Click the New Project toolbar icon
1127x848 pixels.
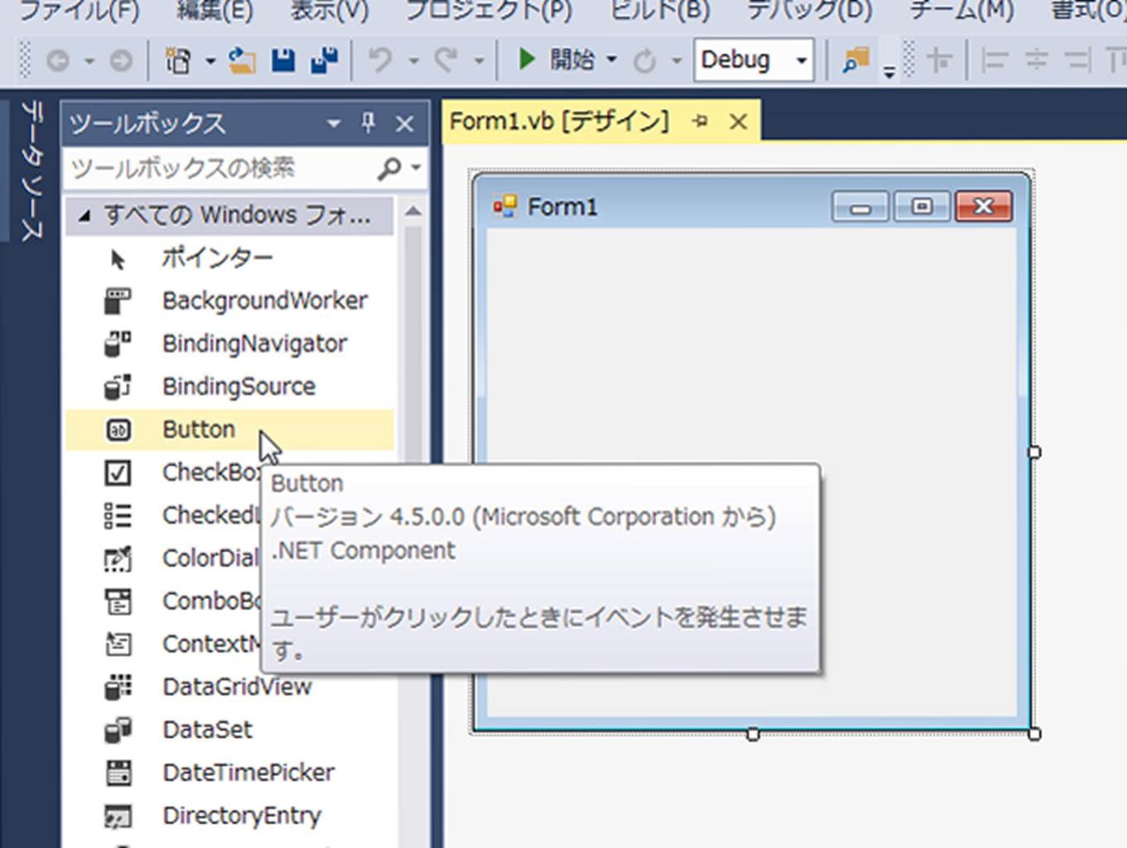tap(178, 60)
